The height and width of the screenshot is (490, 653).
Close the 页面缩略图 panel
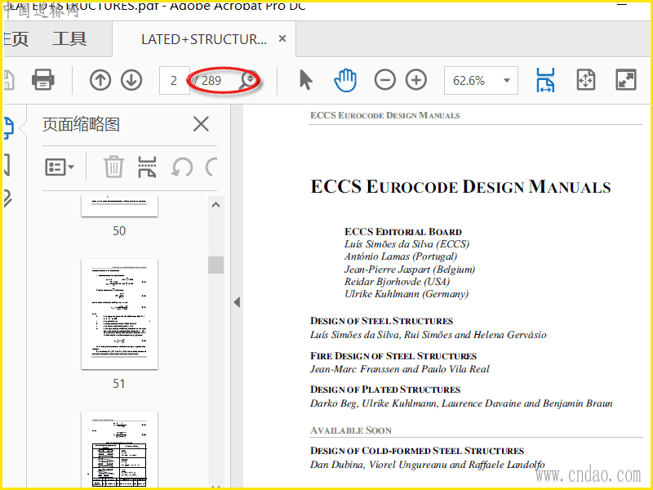(201, 124)
